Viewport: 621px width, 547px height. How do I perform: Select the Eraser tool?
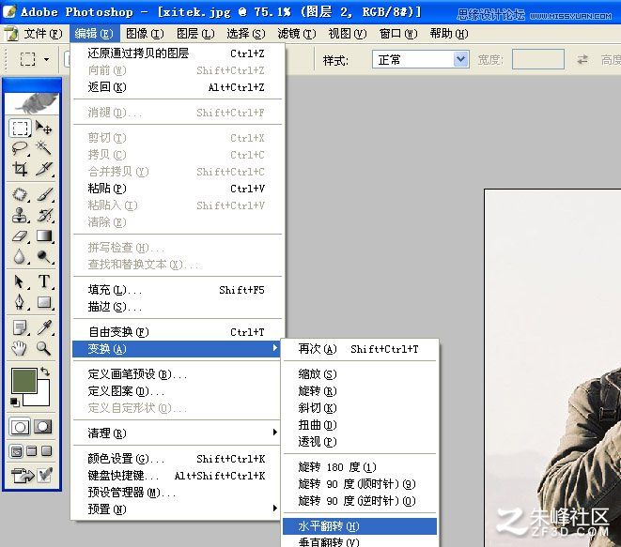coord(20,236)
